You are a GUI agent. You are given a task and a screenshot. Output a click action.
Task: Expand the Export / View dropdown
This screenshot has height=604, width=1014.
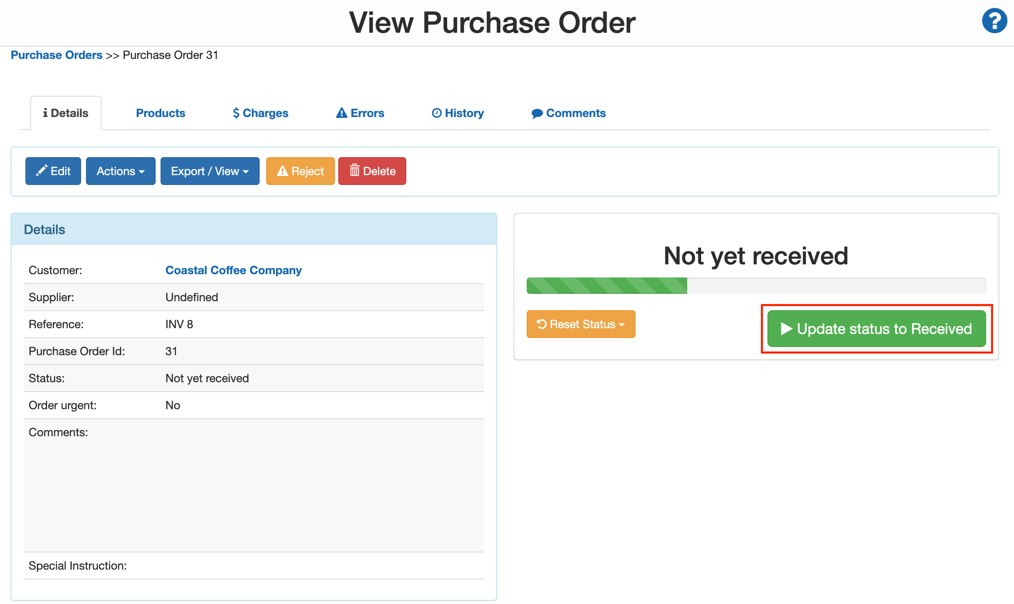[x=210, y=171]
